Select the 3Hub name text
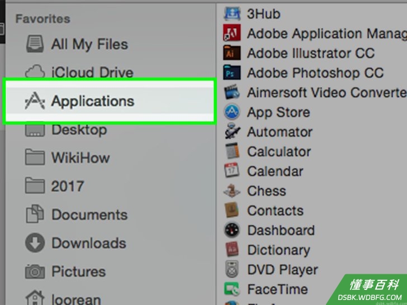The width and height of the screenshot is (407, 305). 264,14
